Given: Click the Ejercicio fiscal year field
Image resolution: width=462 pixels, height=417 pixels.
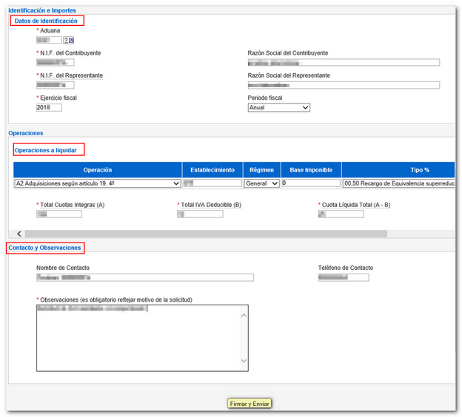Looking at the screenshot, I should (x=49, y=107).
